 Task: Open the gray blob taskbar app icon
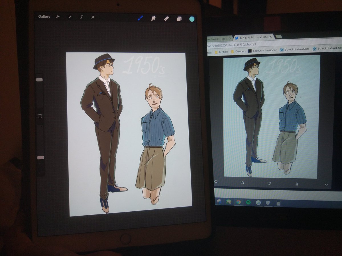[268, 203]
